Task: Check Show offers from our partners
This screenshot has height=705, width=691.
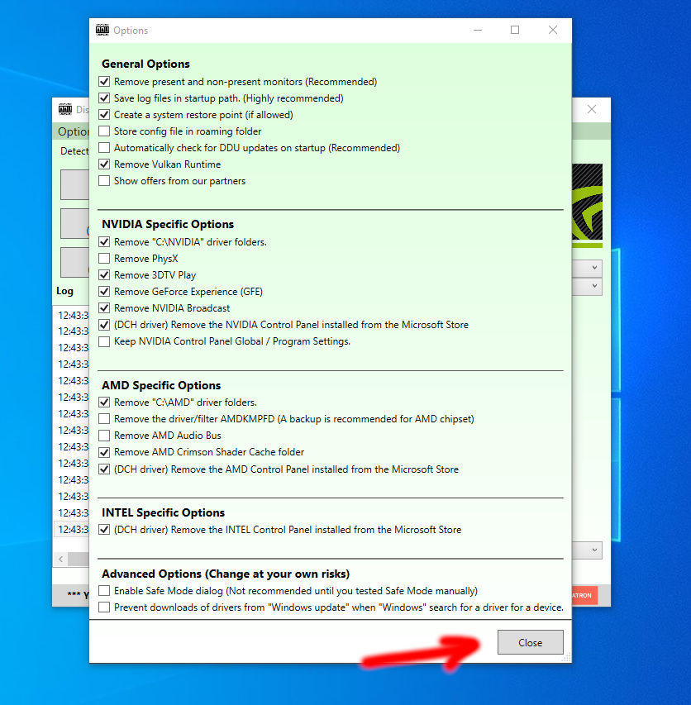Action: (x=104, y=181)
